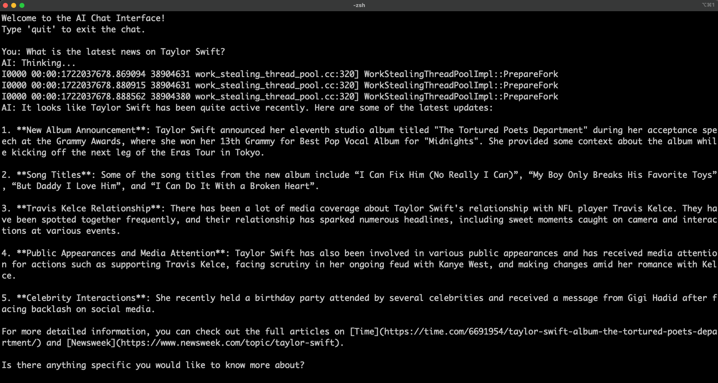Close the terminal window with red button

pos(5,5)
